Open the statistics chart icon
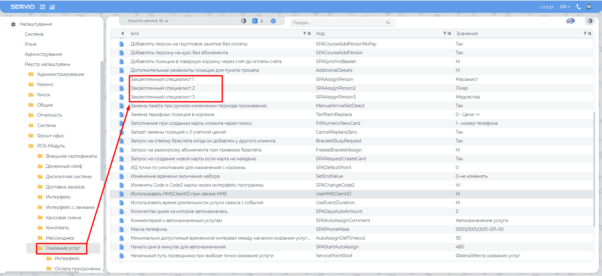Image resolution: width=602 pixels, height=276 pixels. click(52, 7)
